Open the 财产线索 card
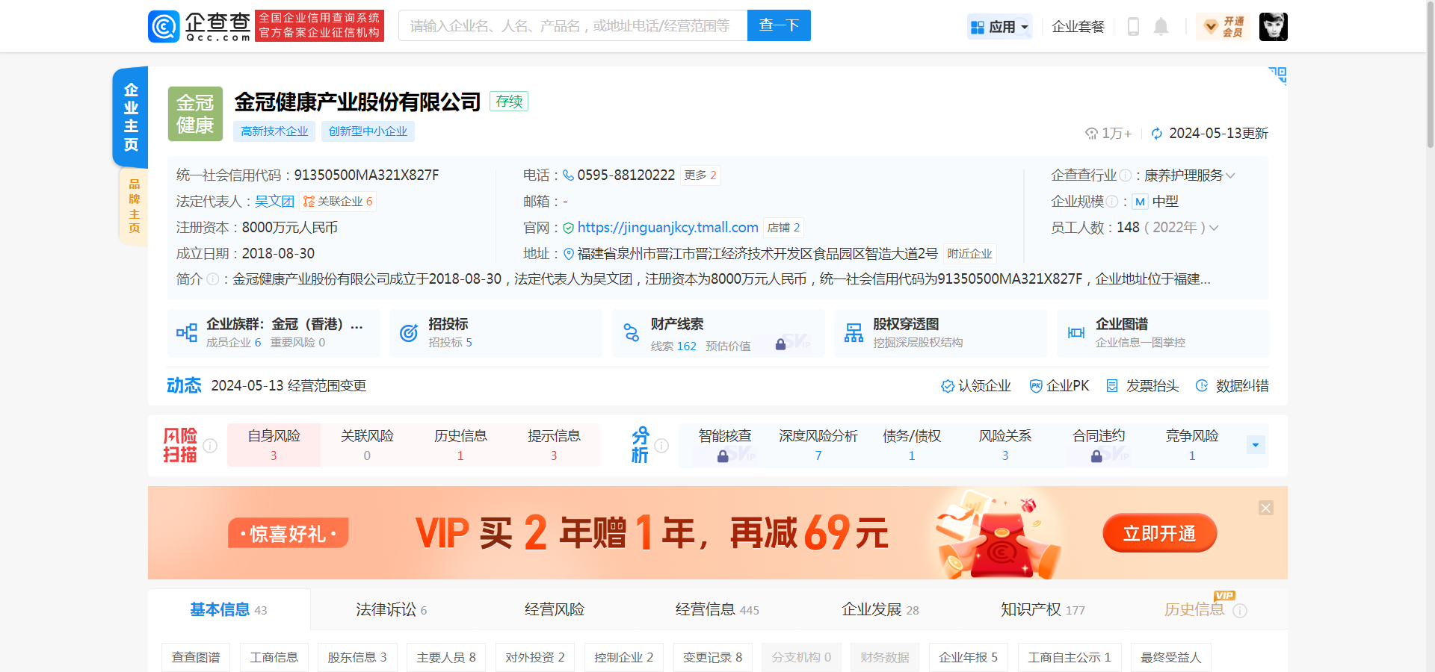This screenshot has height=672, width=1435. click(x=718, y=333)
